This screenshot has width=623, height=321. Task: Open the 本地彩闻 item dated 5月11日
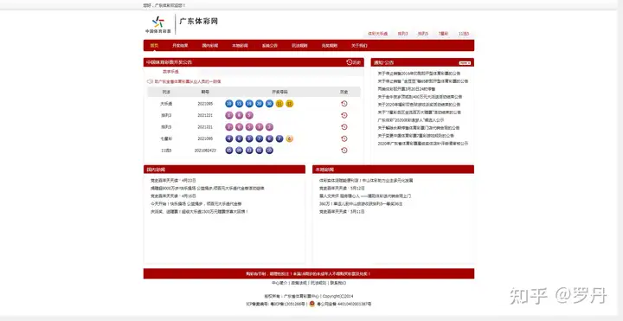[x=342, y=212]
